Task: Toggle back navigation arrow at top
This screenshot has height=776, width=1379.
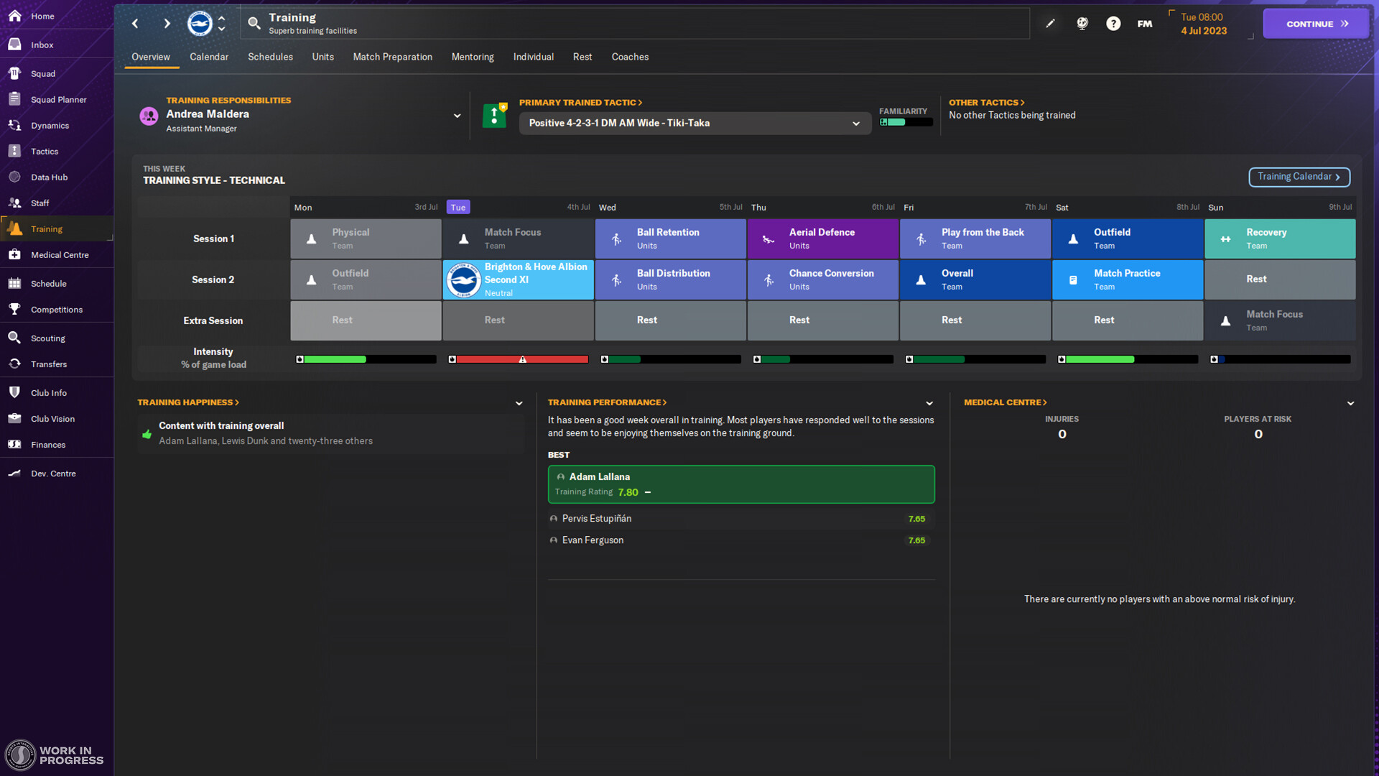Action: 136,23
